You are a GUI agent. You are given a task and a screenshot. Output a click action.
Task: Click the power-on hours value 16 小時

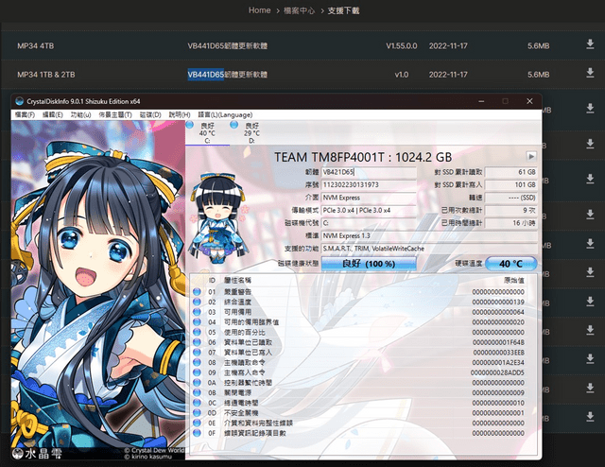pos(510,223)
